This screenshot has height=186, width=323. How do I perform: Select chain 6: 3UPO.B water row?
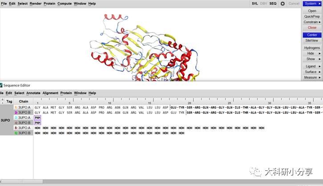tap(24, 133)
